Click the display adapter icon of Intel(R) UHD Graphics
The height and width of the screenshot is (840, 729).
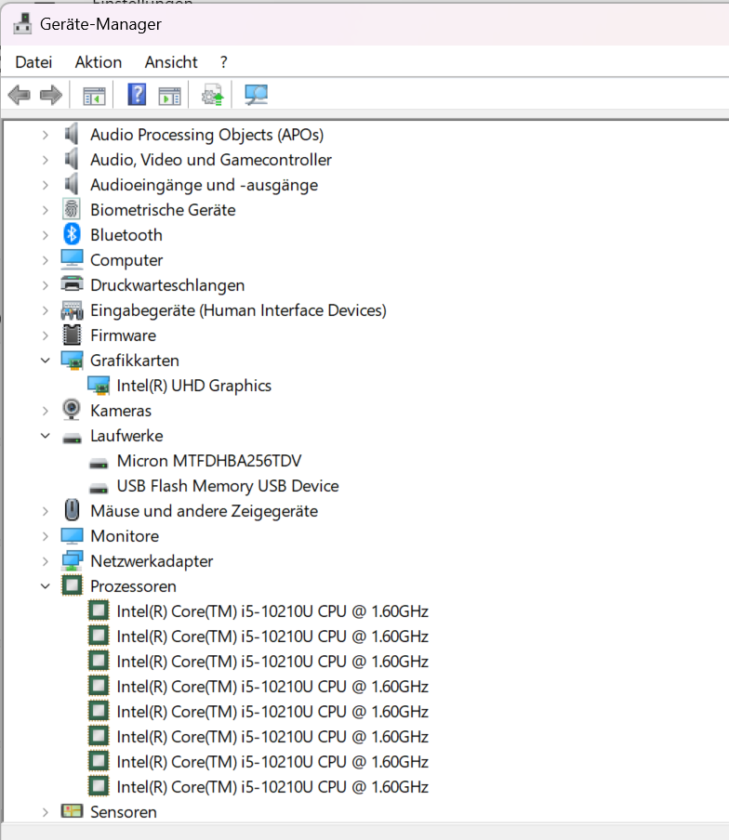pyautogui.click(x=99, y=386)
